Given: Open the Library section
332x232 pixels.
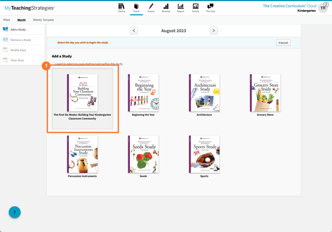Looking at the screenshot, I should click(x=122, y=7).
